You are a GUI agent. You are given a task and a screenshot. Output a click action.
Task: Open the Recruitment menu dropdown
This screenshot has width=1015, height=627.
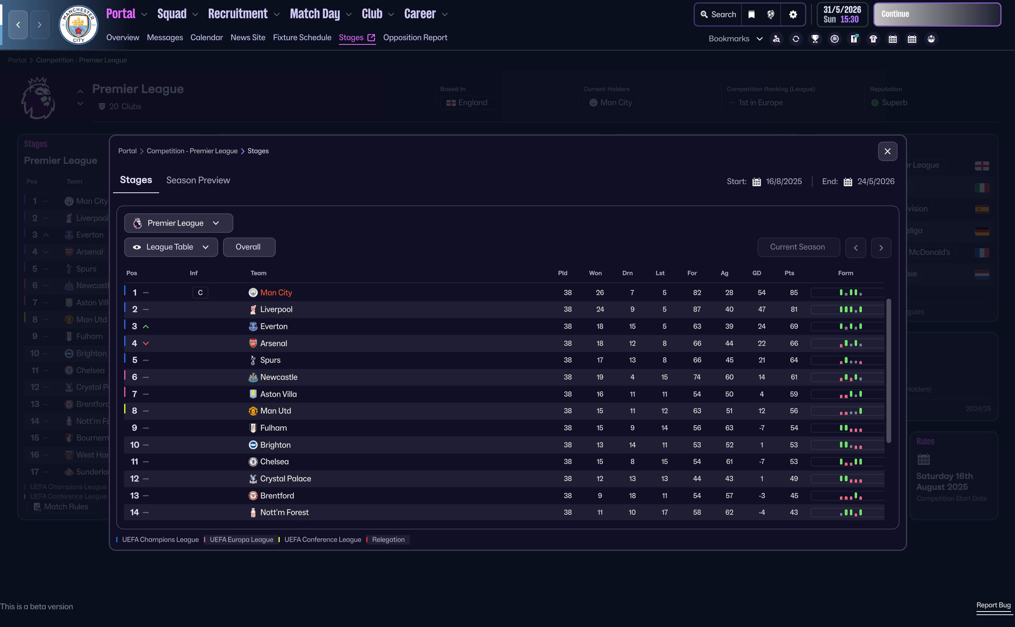tap(244, 14)
